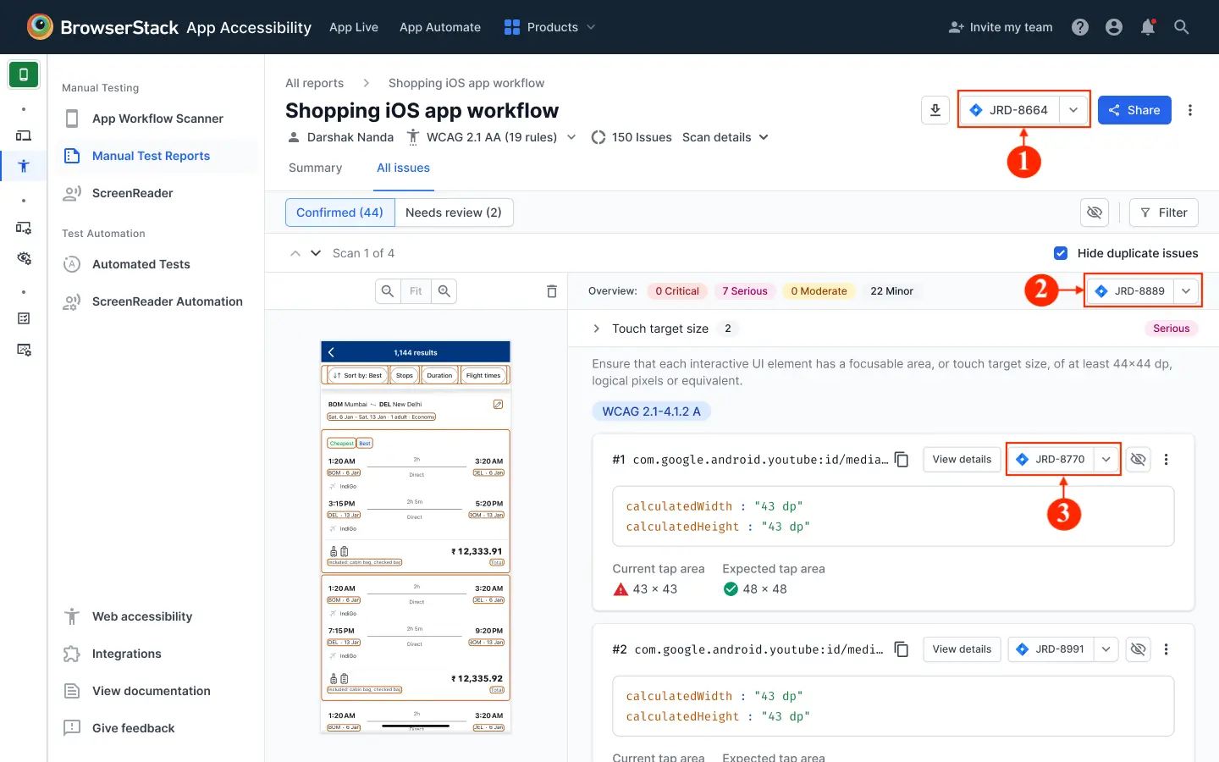This screenshot has width=1219, height=762.
Task: Uncheck the Hide duplicate issues checkbox
Action: pos(1061,253)
